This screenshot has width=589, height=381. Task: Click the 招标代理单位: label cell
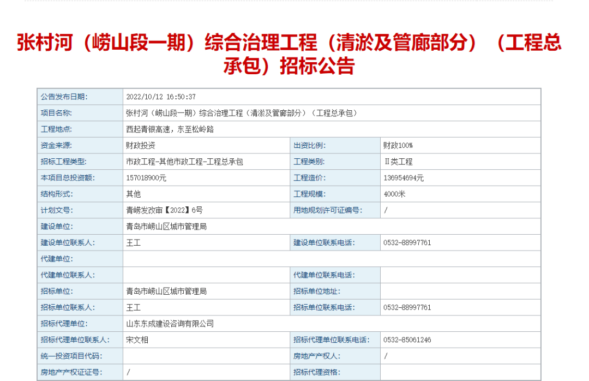[x=80, y=324]
